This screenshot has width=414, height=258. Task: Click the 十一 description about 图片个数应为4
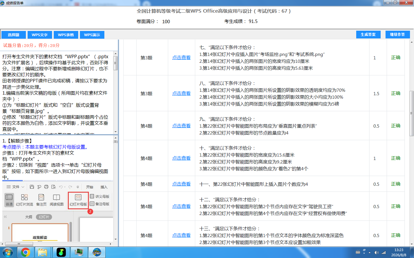254,184
